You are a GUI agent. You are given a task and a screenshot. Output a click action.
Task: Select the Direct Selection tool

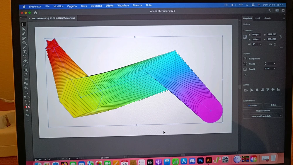[x=24, y=29]
